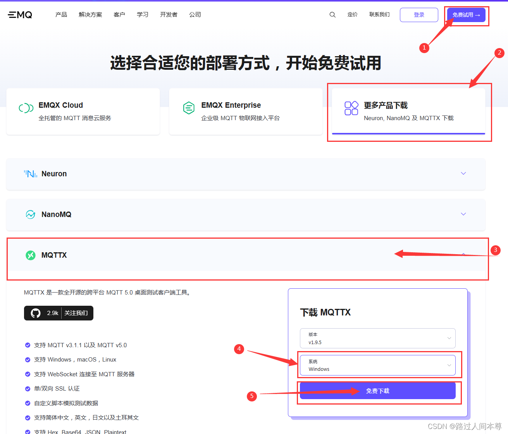This screenshot has height=434, width=508.
Task: Collapse the MQTTX section chevron
Action: [463, 255]
